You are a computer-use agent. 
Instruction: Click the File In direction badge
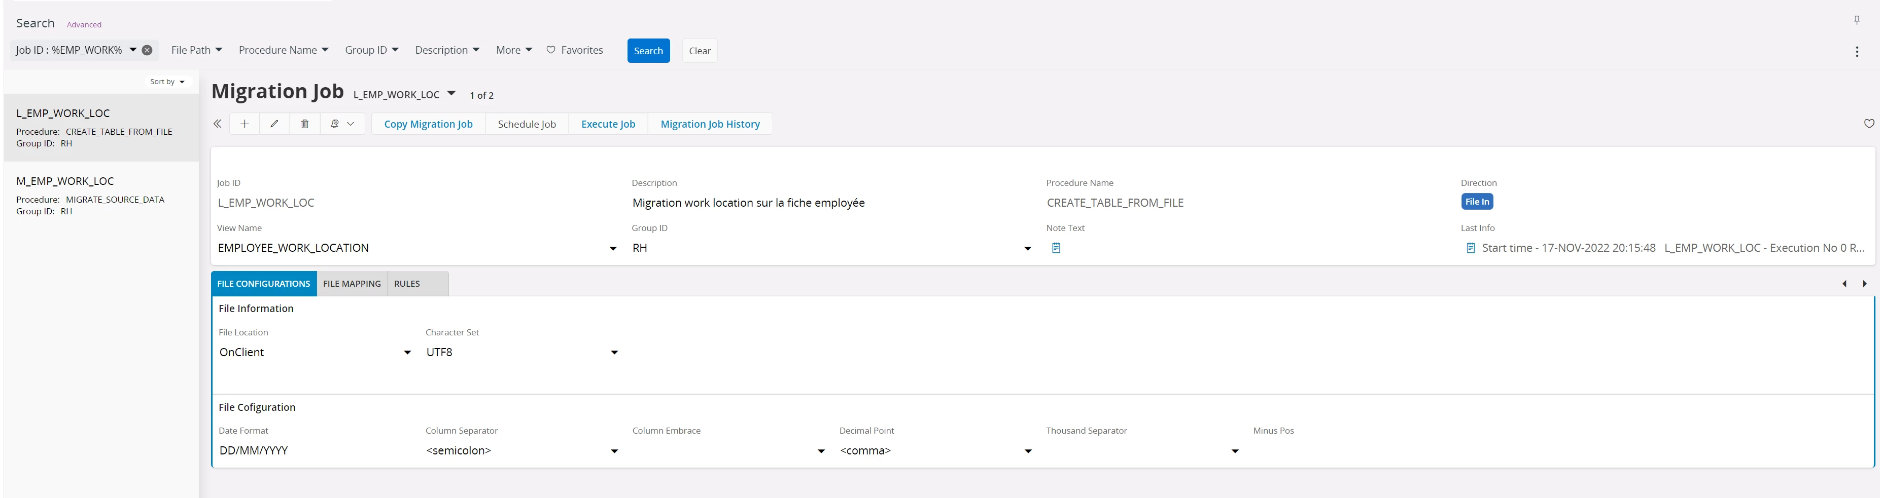[1477, 202]
